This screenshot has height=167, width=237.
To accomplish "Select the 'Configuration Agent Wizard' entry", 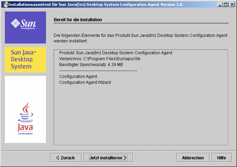I will tap(85, 82).
